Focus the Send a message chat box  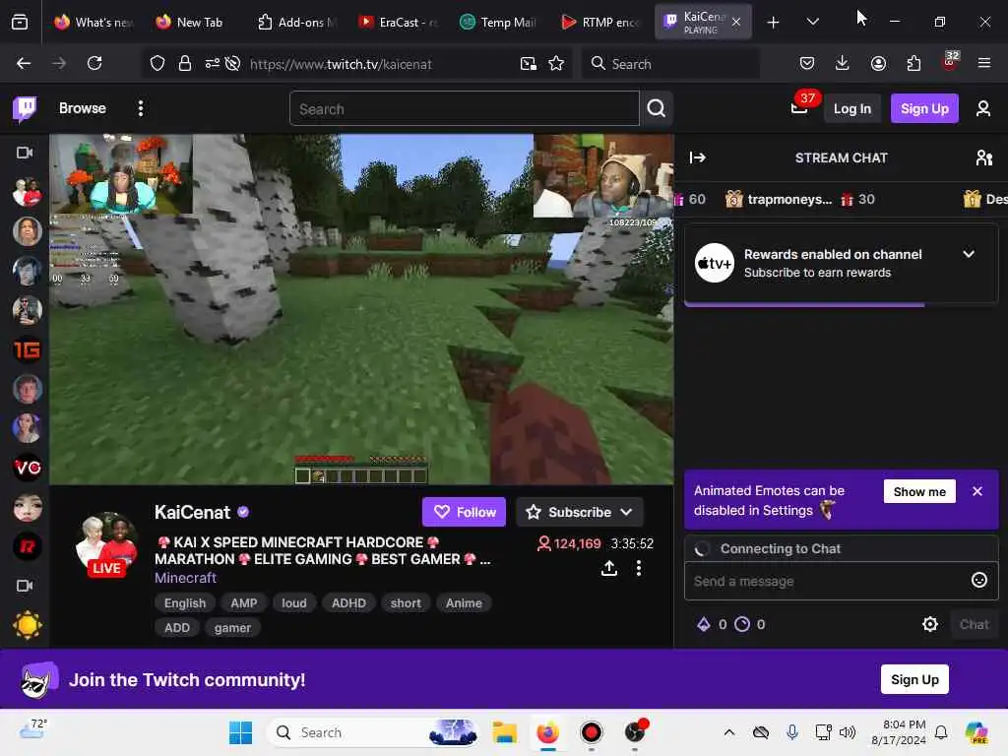click(x=828, y=581)
